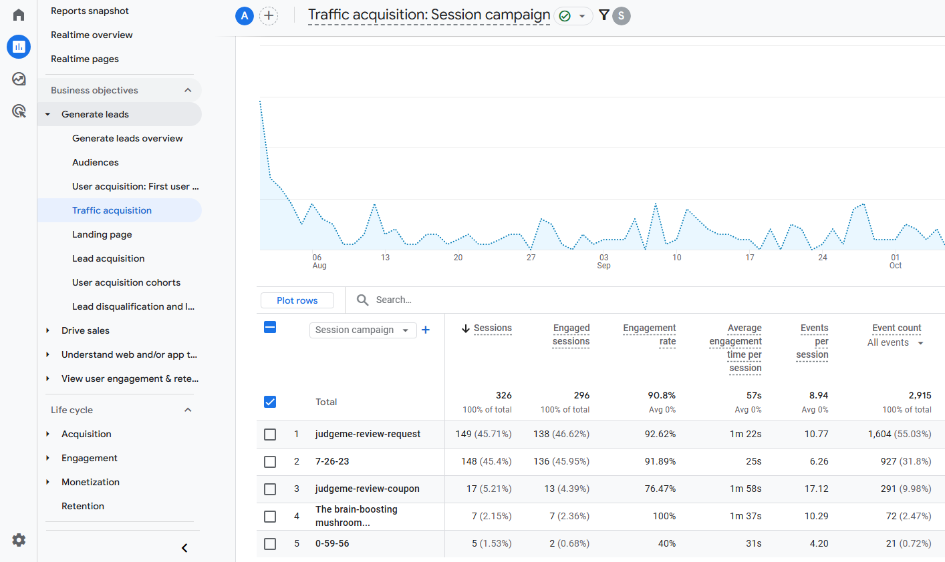Open the Advertising icon in left rail
This screenshot has width=945, height=562.
[x=19, y=111]
